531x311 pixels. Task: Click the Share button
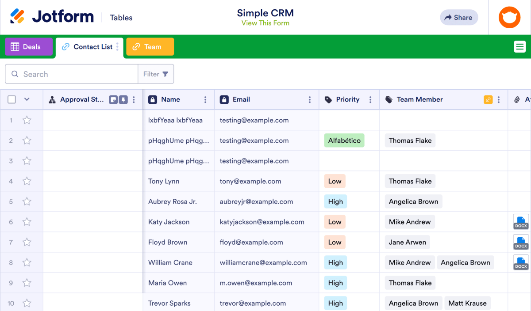click(459, 17)
